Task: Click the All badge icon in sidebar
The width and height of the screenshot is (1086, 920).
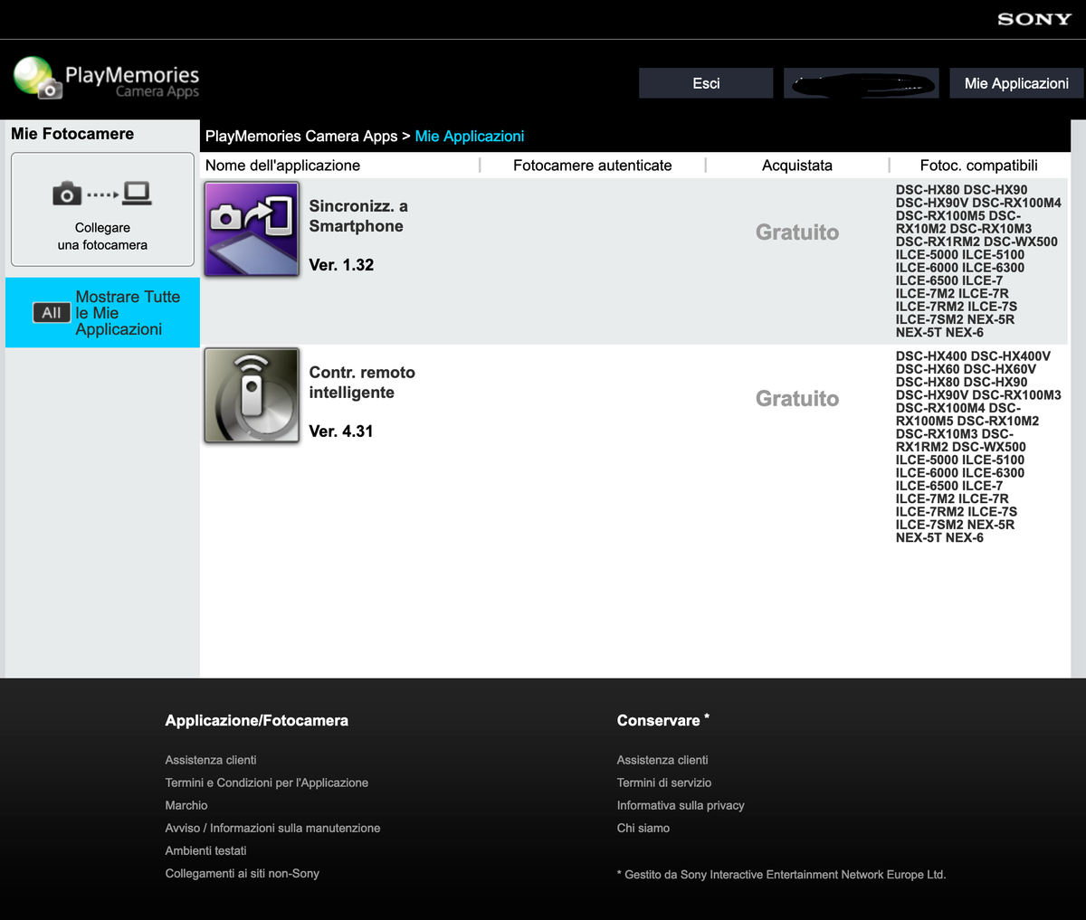Action: (52, 313)
